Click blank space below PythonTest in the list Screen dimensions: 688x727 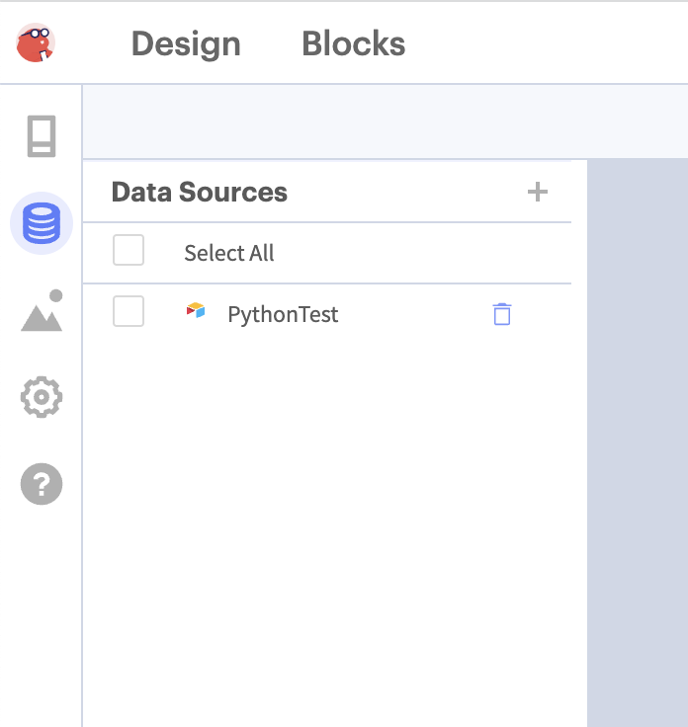click(326, 514)
